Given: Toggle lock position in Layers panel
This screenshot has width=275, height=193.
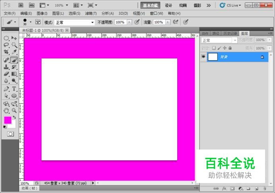Looking at the screenshot, I should coord(225,48).
